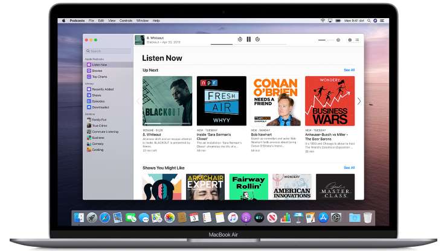
Task: Click See All beside Up Next
Action: click(x=349, y=70)
